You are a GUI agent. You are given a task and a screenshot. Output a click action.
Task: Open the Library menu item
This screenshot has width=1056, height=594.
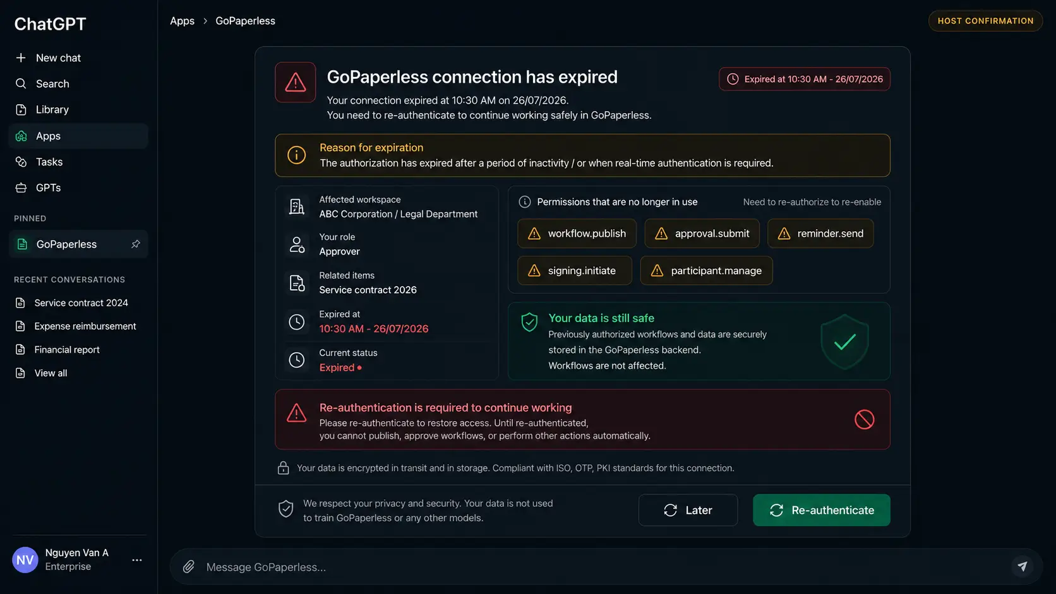pos(78,109)
